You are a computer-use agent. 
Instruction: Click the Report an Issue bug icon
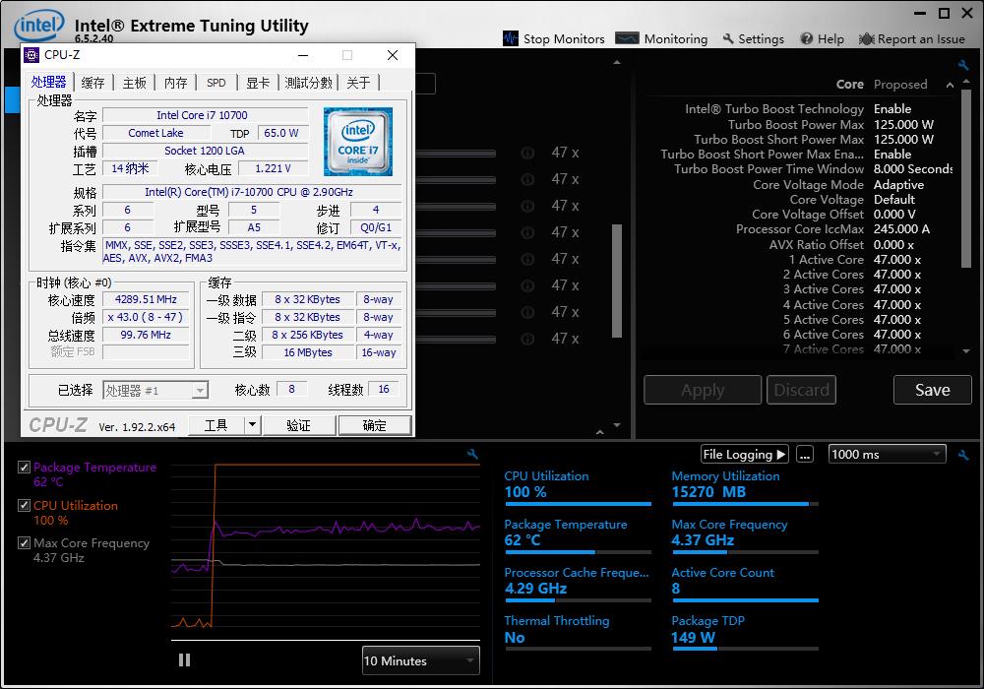point(866,38)
